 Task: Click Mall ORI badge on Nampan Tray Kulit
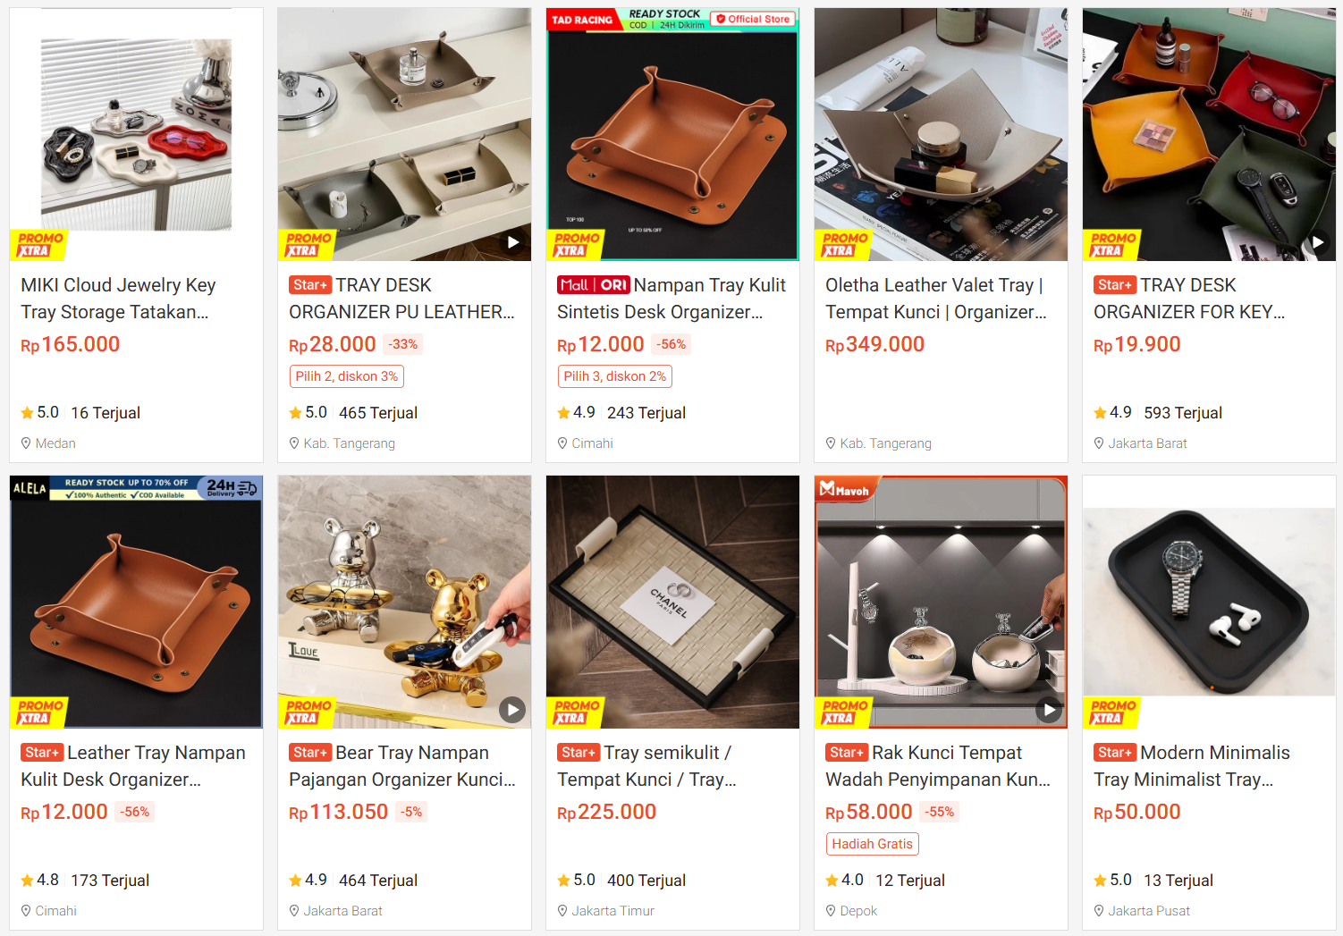pos(594,285)
